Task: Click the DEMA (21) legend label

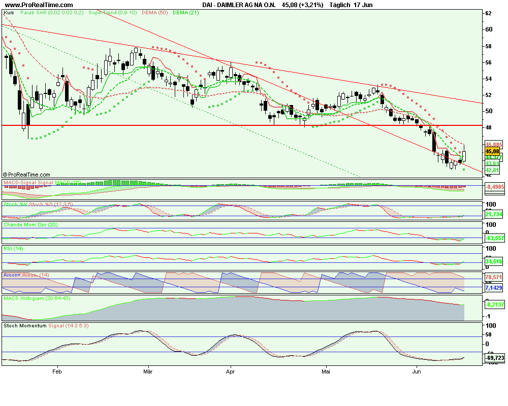Action: point(185,13)
